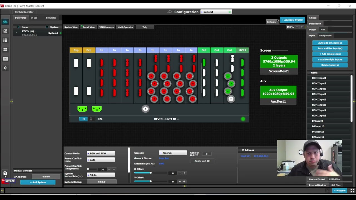
Task: Sort by the Name column arrow icon
Action: pyautogui.click(x=18, y=27)
